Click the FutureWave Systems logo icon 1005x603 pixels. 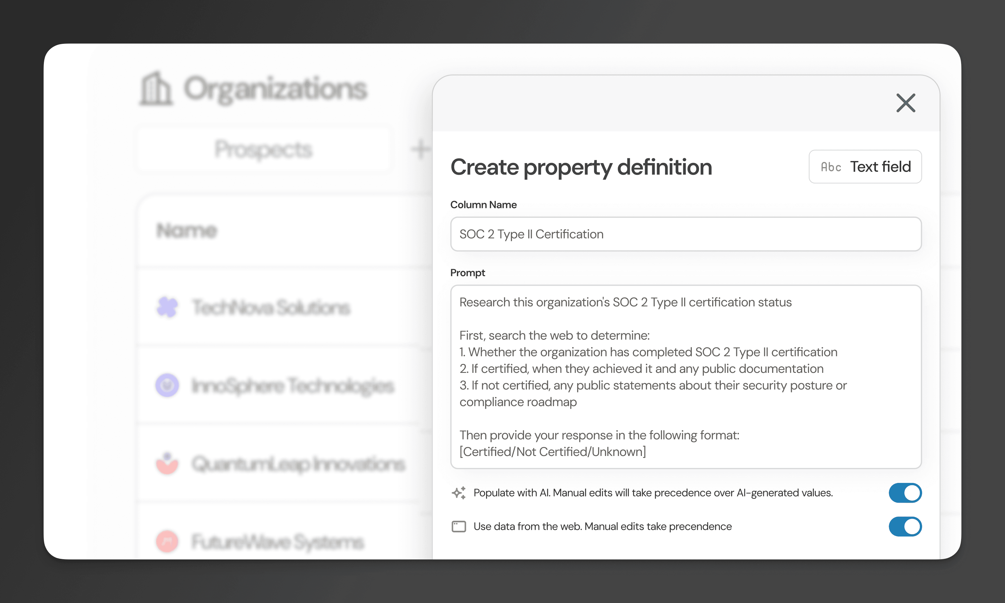point(167,541)
